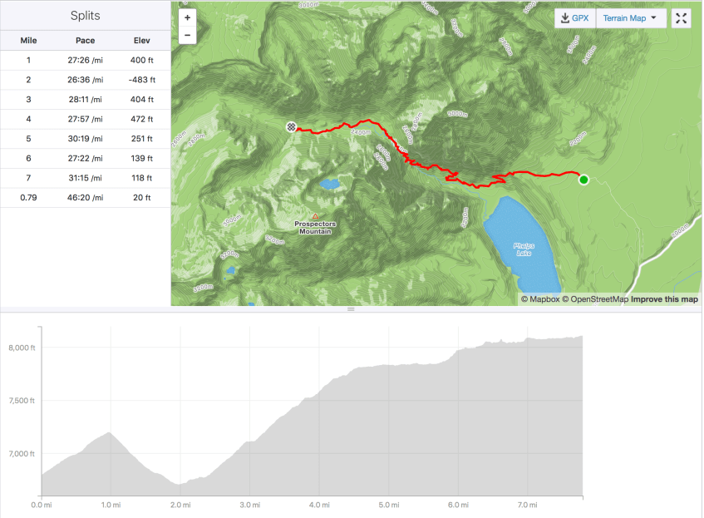
Task: Click the checkered finish marker
Action: (x=291, y=126)
